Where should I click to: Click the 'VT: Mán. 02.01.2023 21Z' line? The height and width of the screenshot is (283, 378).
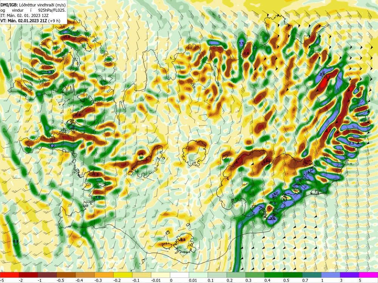click(x=24, y=21)
